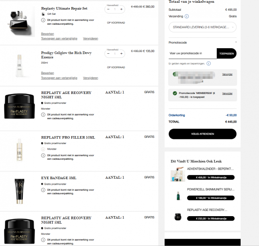The height and width of the screenshot is (246, 259).
Task: Remove Replasty Ultimate Repair Set from cart
Action: [90, 39]
